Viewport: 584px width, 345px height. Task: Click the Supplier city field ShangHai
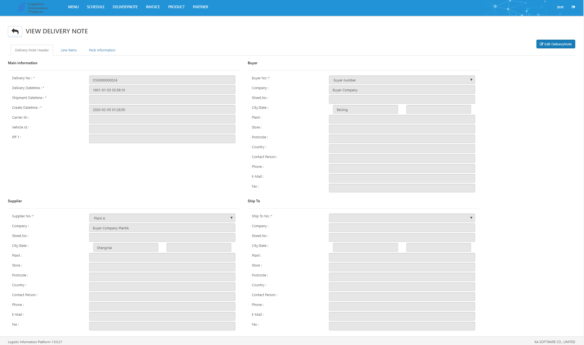pyautogui.click(x=126, y=247)
